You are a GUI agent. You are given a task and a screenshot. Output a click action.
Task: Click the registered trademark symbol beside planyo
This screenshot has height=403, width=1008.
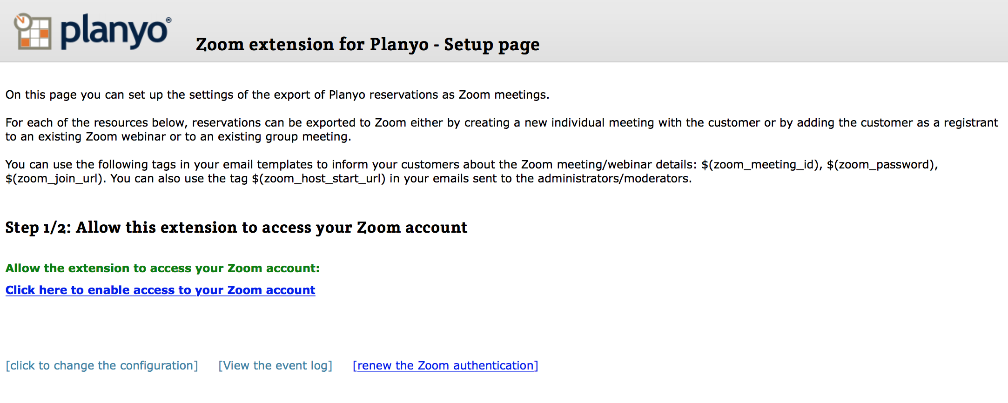tap(168, 20)
